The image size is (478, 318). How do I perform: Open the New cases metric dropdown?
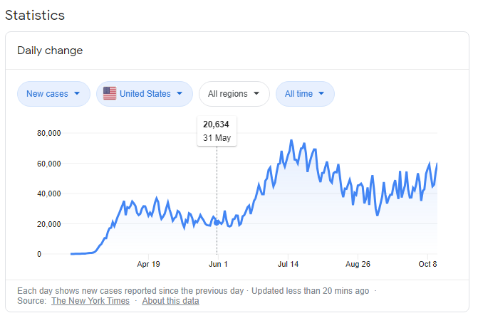53,94
